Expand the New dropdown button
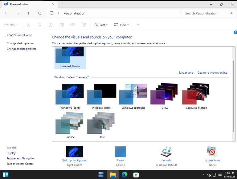Screen dimensions: 237x179 coord(11,25)
